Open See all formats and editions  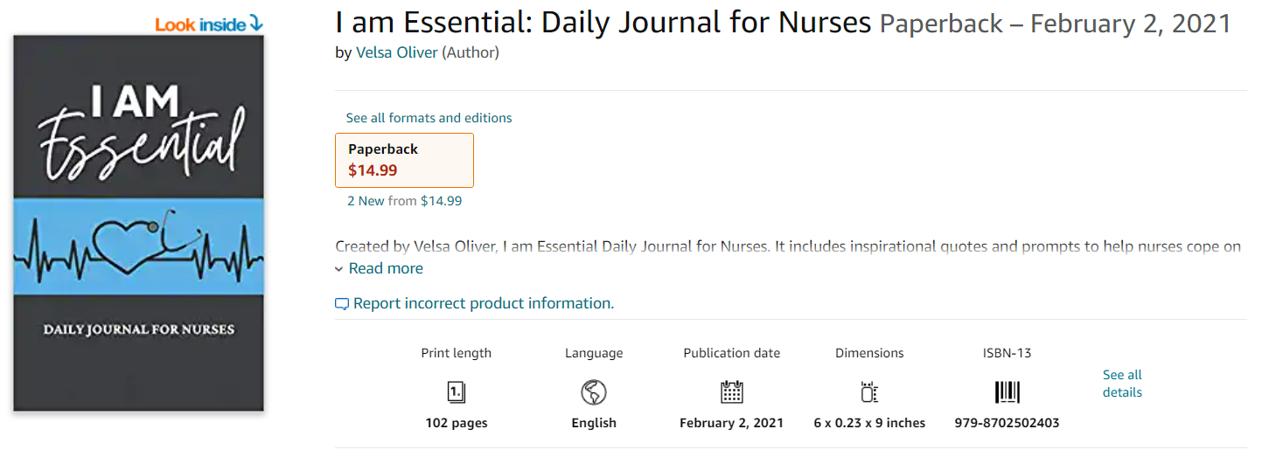pyautogui.click(x=429, y=118)
